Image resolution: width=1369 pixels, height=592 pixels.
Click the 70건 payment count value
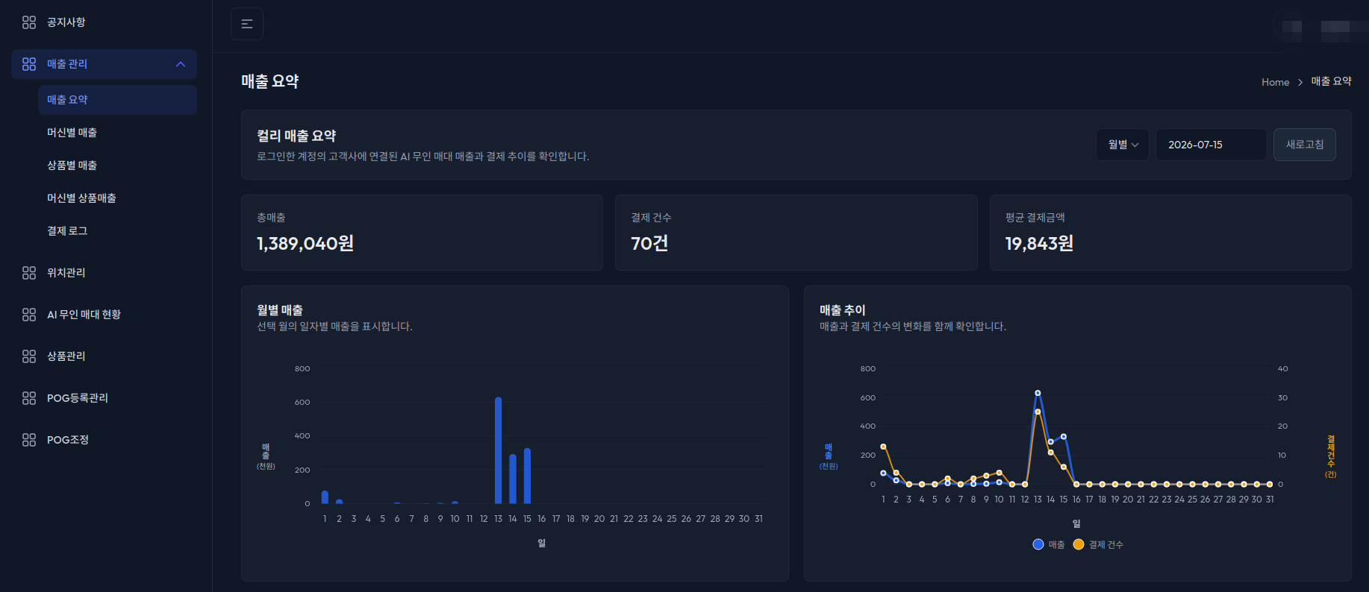pyautogui.click(x=649, y=244)
